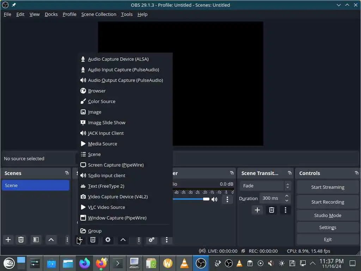This screenshot has height=271, width=361.
Task: Open the View menu
Action: (35, 14)
